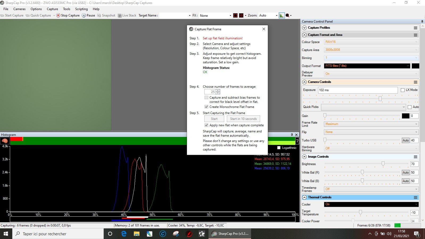The image size is (425, 239).
Task: Open the Windows notification center icon
Action: 417,234
